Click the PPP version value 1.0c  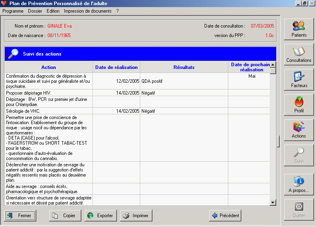click(270, 35)
